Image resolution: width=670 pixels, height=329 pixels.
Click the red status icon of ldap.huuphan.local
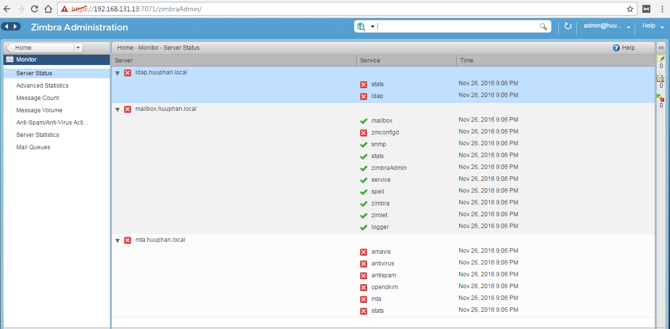pos(128,73)
